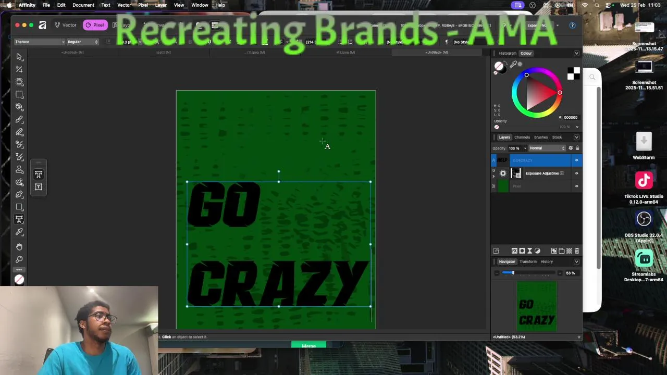Image resolution: width=667 pixels, height=375 pixels.
Task: Select the Rectangle shape tool
Action: point(19,207)
